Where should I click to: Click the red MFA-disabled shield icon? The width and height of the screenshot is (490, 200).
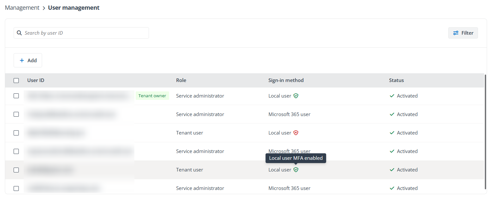pyautogui.click(x=296, y=133)
